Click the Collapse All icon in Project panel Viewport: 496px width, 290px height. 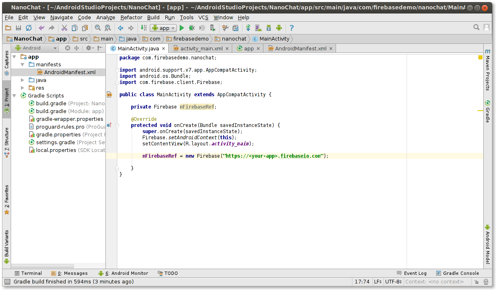[76, 48]
